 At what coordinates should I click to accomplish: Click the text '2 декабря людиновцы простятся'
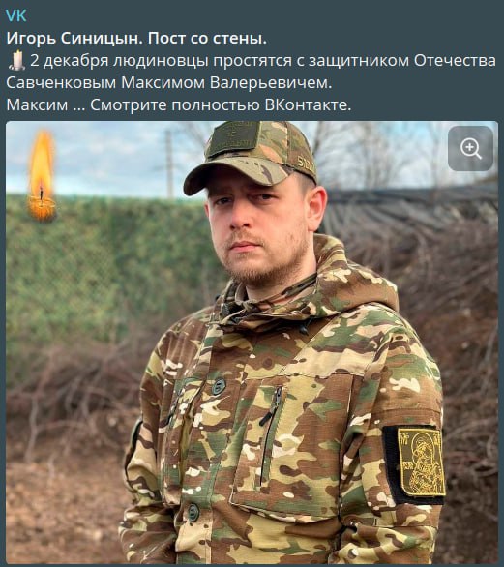coord(161,61)
